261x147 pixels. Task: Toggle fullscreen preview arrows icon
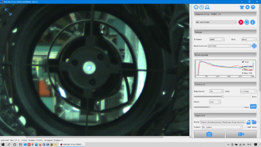(x=8, y=12)
